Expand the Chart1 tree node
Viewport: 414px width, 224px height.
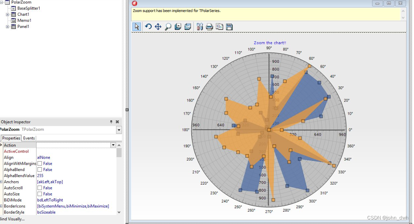(7, 14)
